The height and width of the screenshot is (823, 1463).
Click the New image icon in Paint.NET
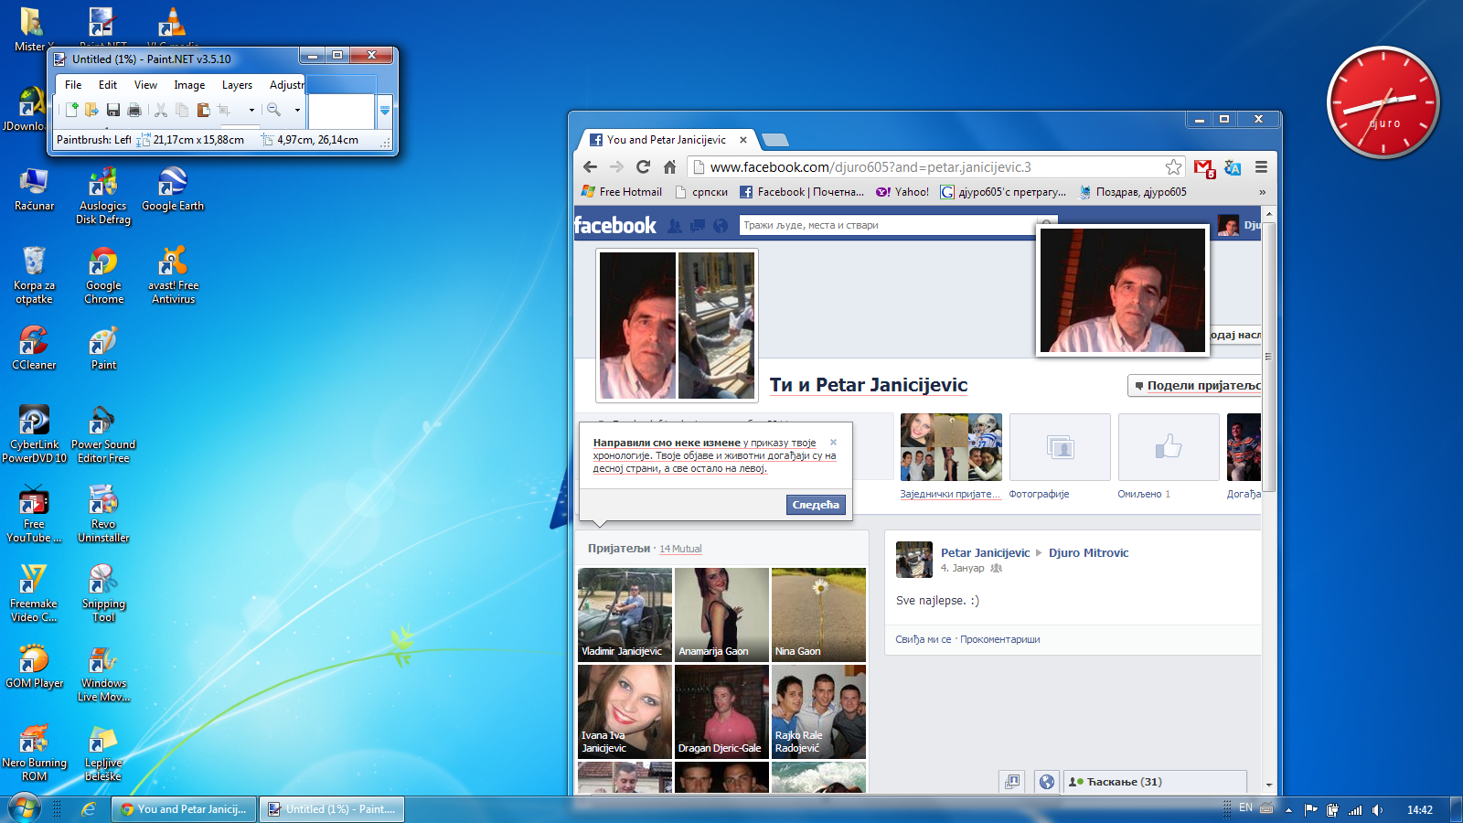click(71, 111)
